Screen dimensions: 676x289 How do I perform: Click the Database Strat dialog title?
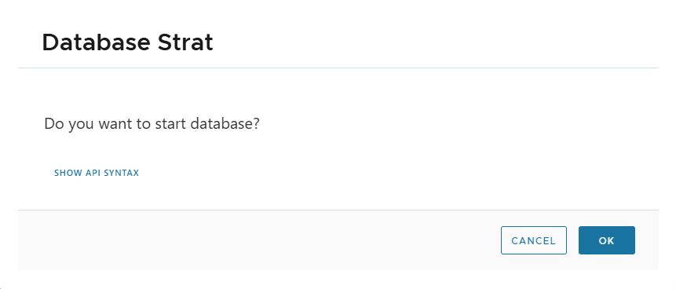(x=128, y=42)
